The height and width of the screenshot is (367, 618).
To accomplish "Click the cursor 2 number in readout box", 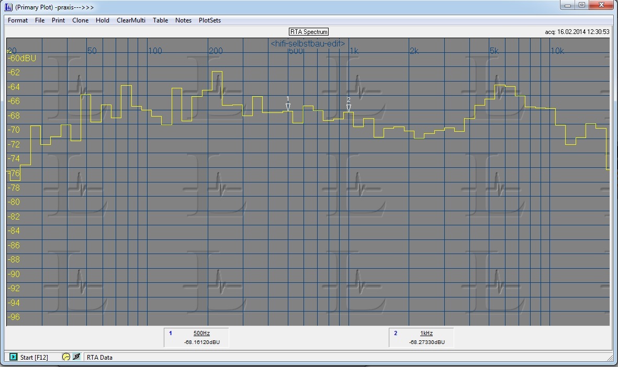I will [396, 333].
